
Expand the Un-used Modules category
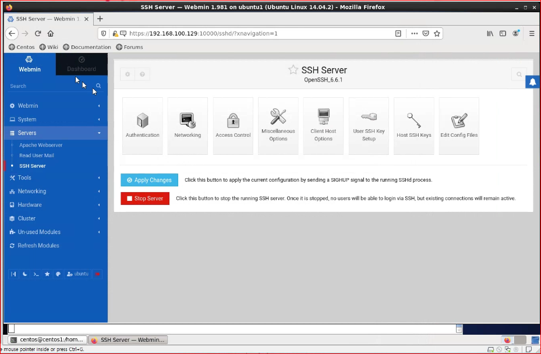[56, 232]
